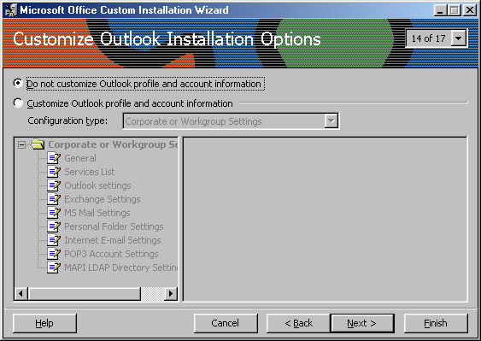The image size is (481, 341).
Task: Select the Corporate or Workgroup root label
Action: [x=113, y=144]
